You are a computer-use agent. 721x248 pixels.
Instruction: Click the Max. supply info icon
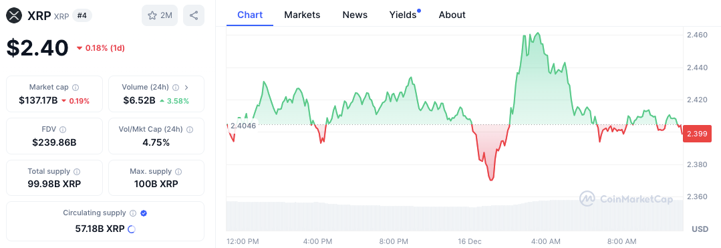click(x=178, y=172)
